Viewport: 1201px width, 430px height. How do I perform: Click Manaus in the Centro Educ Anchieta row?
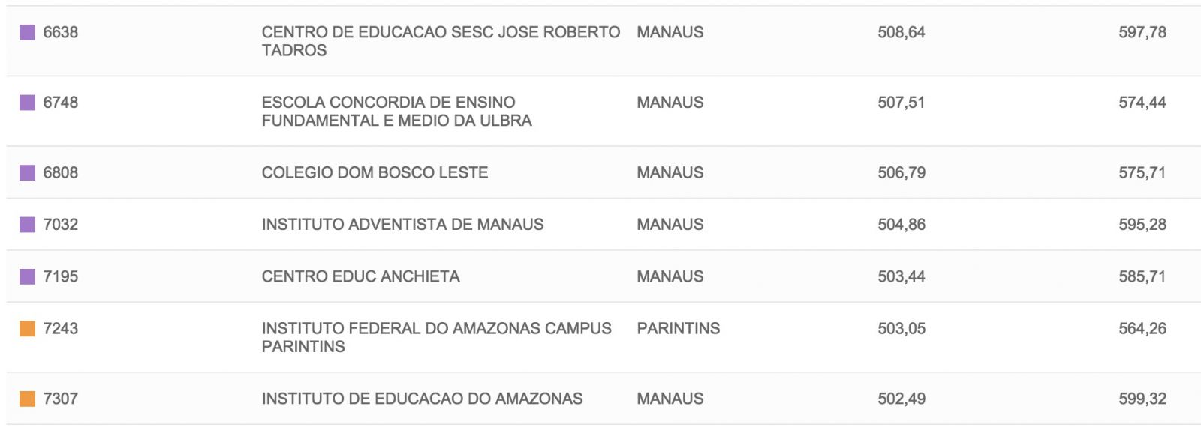pyautogui.click(x=670, y=276)
